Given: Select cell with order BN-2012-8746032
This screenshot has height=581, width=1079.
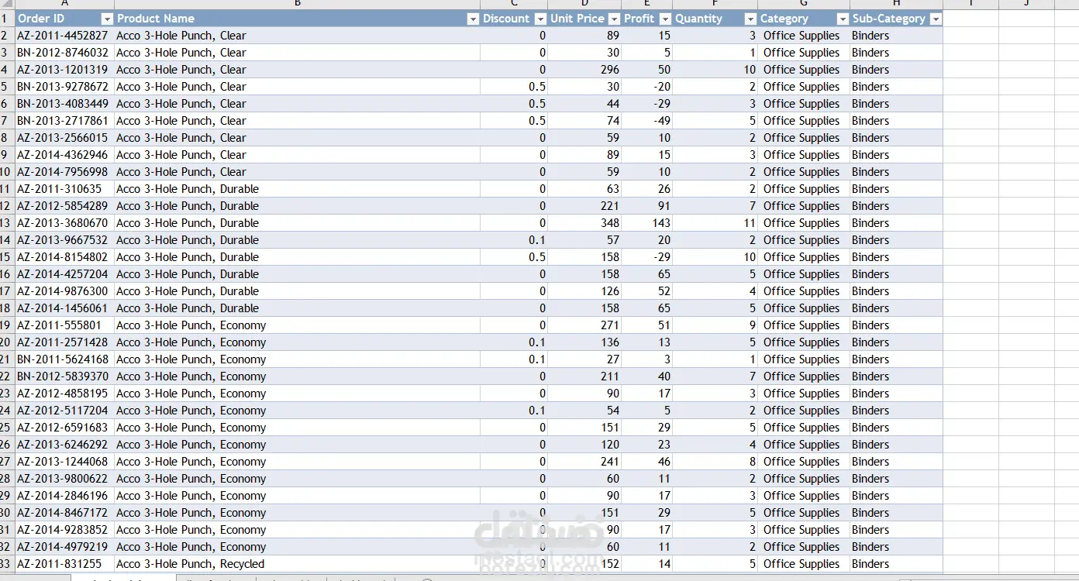Looking at the screenshot, I should click(64, 53).
